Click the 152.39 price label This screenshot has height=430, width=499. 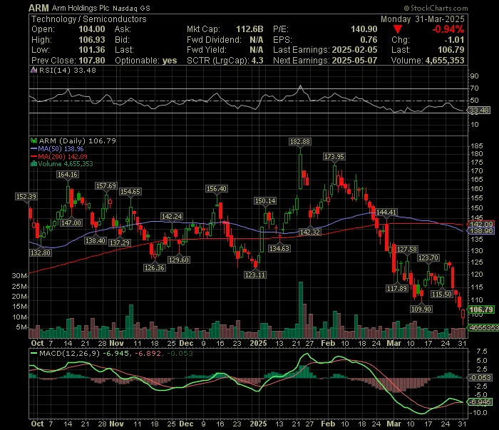[x=26, y=197]
